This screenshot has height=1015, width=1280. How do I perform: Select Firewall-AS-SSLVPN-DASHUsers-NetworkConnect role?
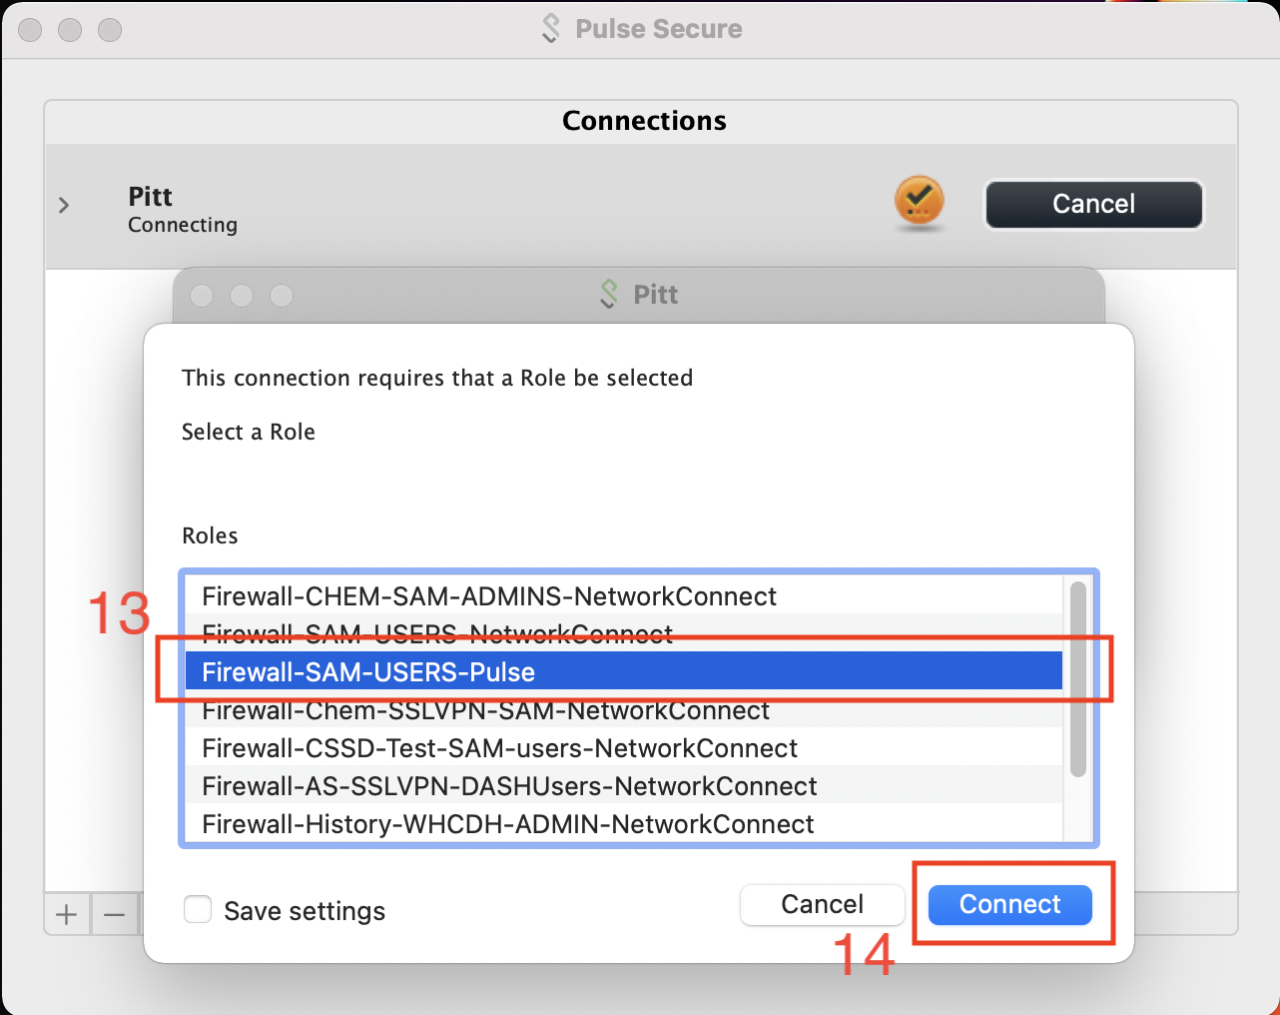point(509,786)
